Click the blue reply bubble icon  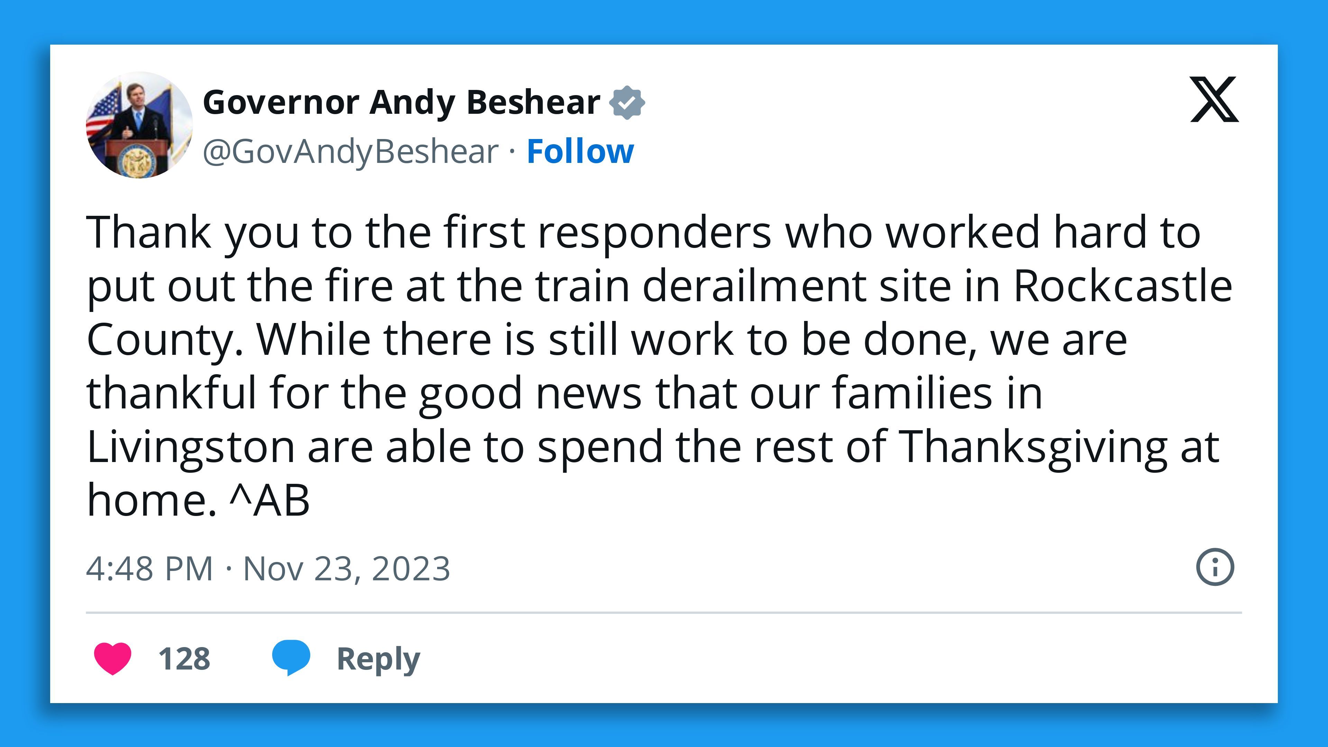coord(291,657)
